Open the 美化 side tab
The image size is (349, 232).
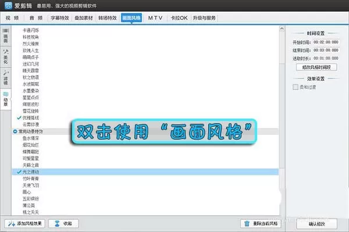[6, 56]
